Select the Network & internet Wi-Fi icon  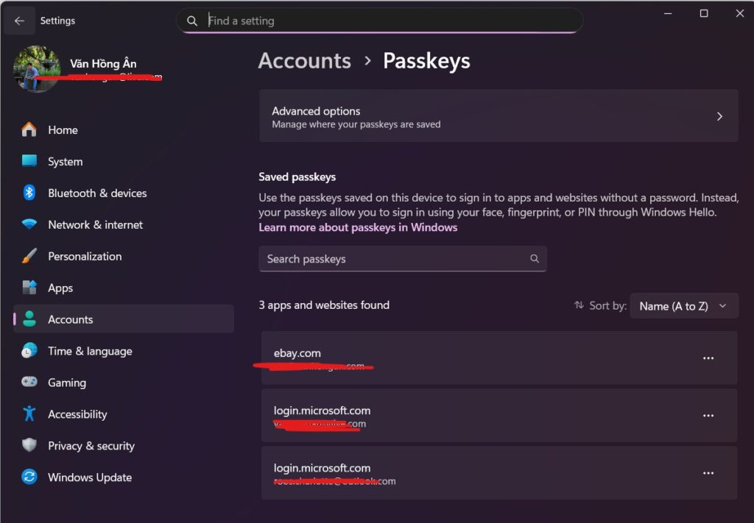point(29,224)
